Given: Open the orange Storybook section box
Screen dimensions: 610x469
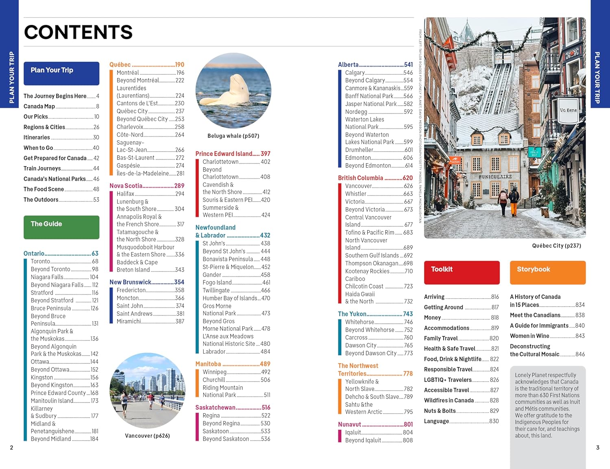Looking at the screenshot, I should pos(548,273).
